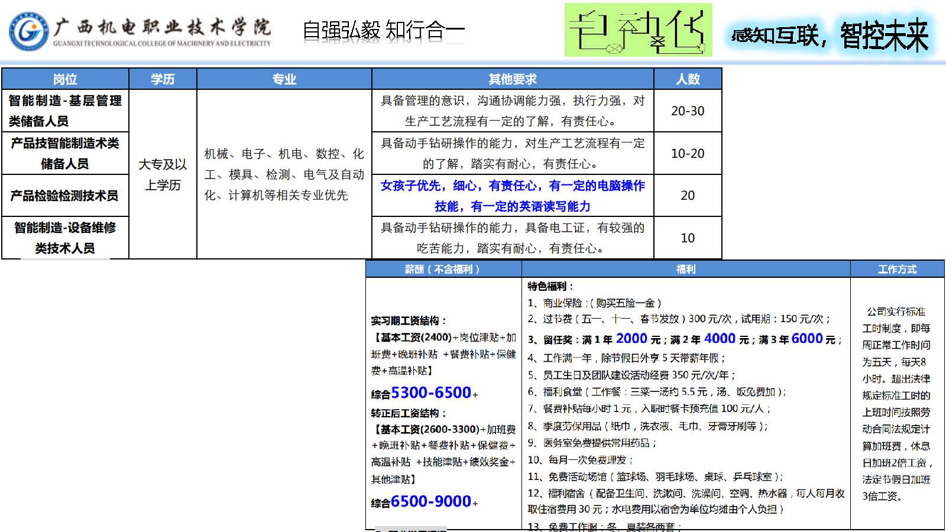Click the circular college emblem logo

(28, 31)
